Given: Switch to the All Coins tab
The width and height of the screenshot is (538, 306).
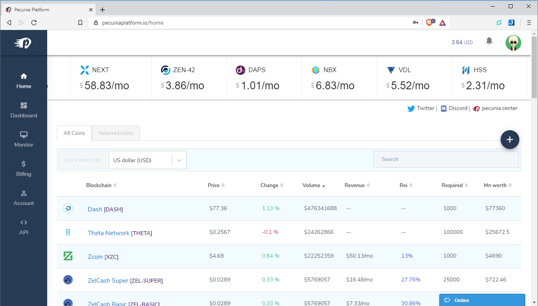Looking at the screenshot, I should 74,133.
